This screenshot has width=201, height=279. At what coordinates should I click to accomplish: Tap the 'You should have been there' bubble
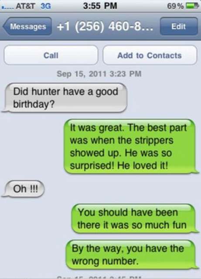coord(135,219)
